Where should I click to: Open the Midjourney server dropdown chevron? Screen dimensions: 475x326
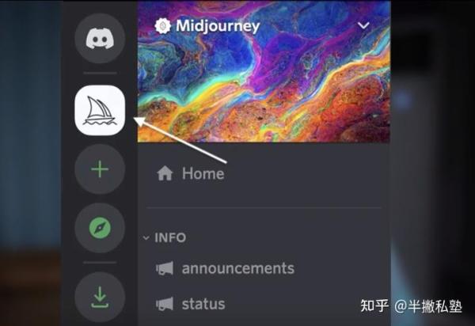tap(363, 26)
